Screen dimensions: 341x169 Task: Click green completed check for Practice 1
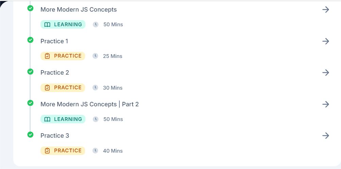click(30, 40)
